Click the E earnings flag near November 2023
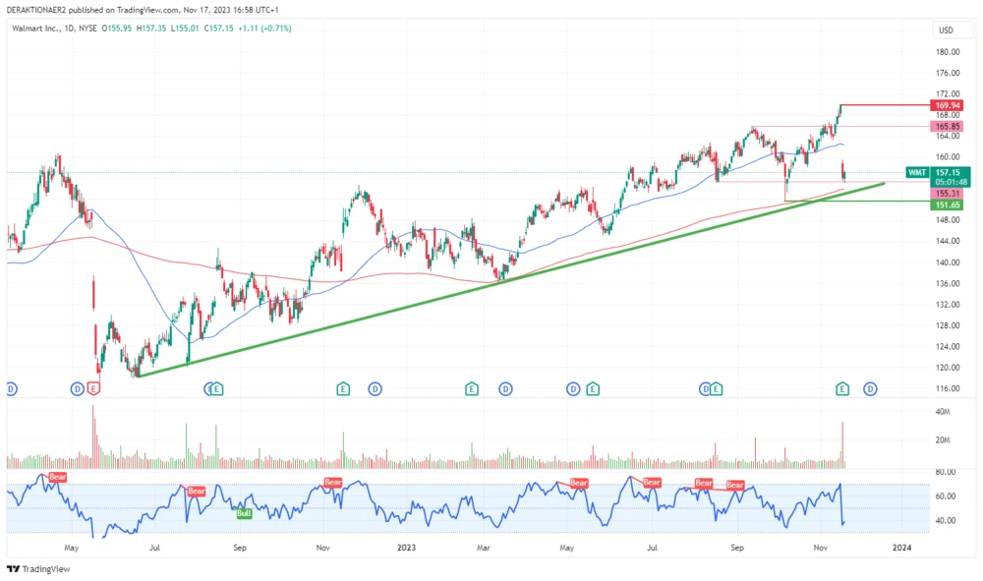This screenshot has height=581, width=983. pos(841,388)
